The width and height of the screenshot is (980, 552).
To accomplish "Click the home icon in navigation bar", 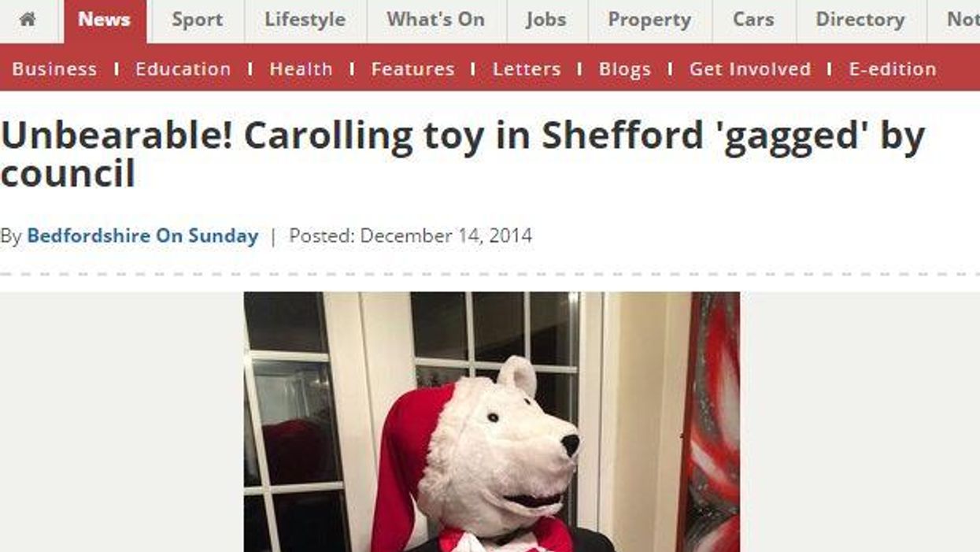I will 28,20.
